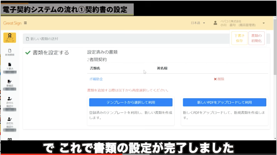277x155 pixels.
Task: Open 新規書類 in the sidebar
Action: [x=10, y=52]
